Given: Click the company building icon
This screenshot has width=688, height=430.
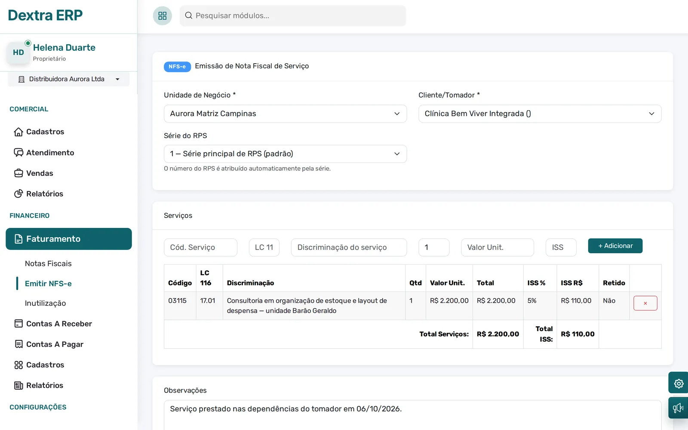Looking at the screenshot, I should click(21, 79).
